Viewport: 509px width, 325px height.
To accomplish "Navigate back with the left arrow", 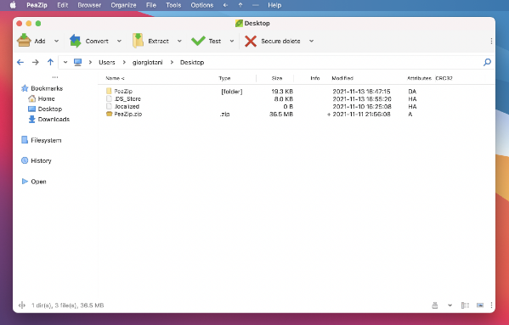I will pyautogui.click(x=20, y=62).
